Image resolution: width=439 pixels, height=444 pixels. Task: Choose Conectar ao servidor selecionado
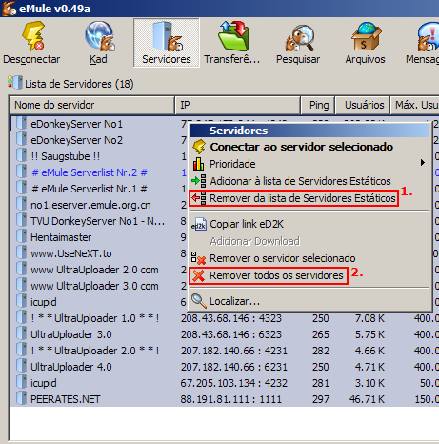click(309, 147)
